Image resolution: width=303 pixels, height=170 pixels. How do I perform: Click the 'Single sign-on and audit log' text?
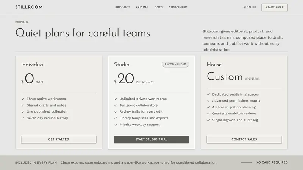point(235,120)
